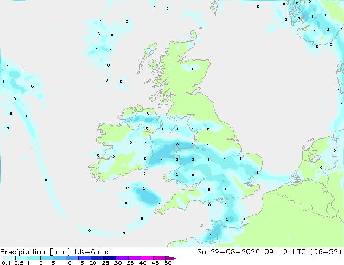
Task: Click the 0.5–1 mm legend color swatch
Action: click(x=22, y=258)
